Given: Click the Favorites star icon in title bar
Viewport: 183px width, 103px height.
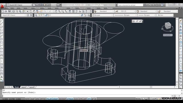Looking at the screenshot, I should (x=157, y=5).
